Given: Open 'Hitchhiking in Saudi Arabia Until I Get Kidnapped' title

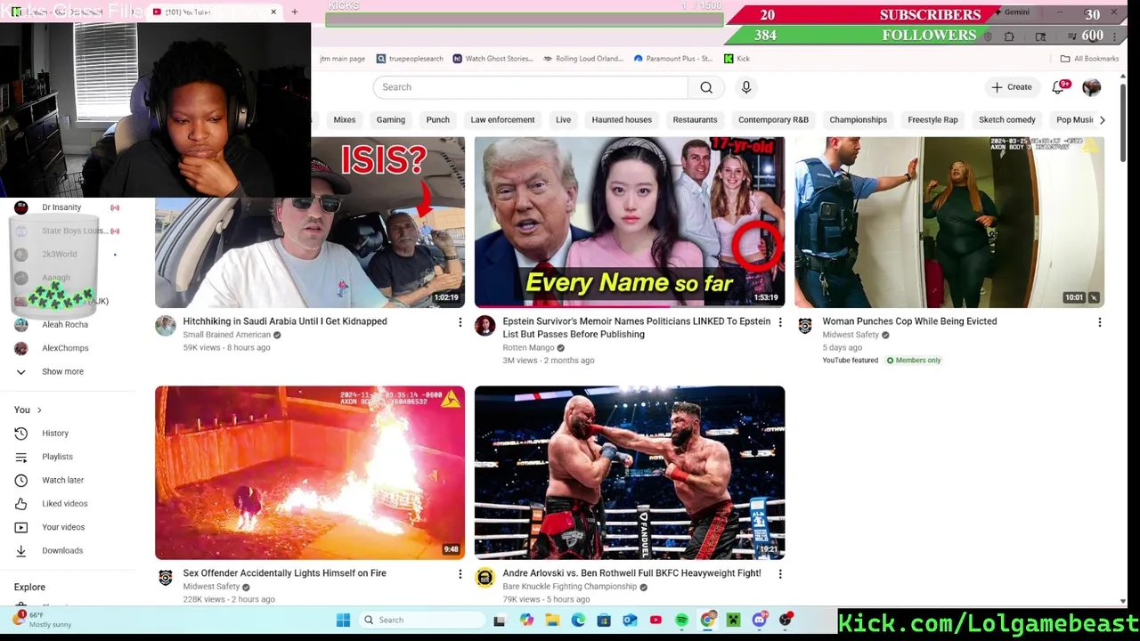Looking at the screenshot, I should [x=285, y=321].
